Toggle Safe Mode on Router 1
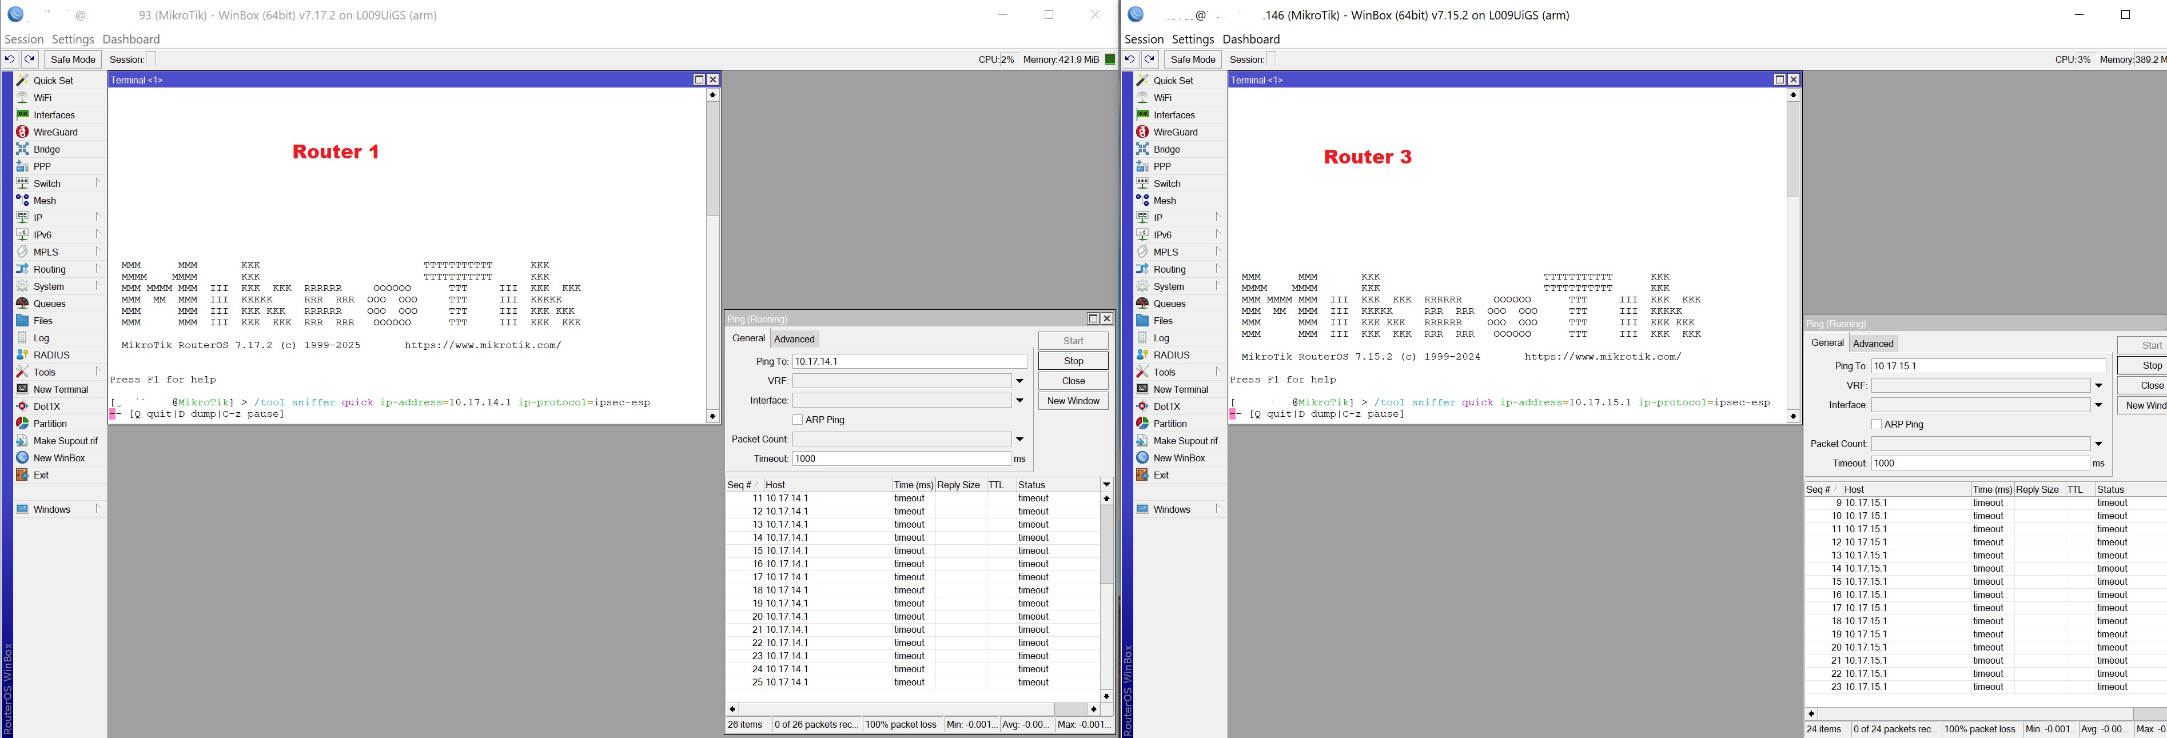The image size is (2167, 738). (x=73, y=59)
